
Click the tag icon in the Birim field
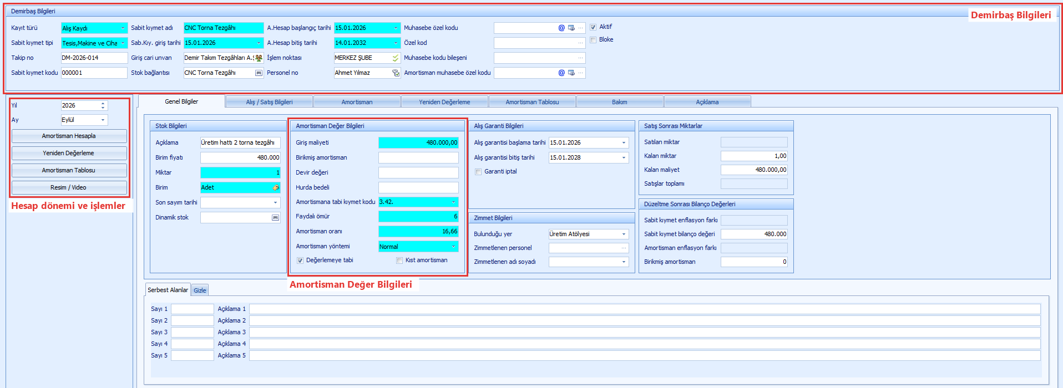276,187
